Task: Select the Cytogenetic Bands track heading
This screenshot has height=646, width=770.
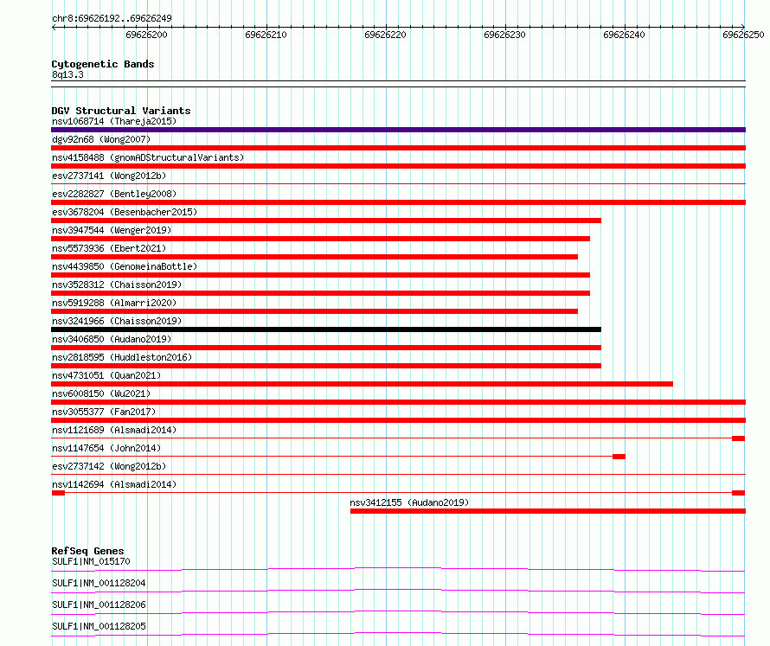Action: click(x=103, y=64)
